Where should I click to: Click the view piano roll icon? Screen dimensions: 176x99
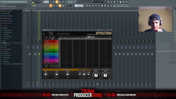90,5
